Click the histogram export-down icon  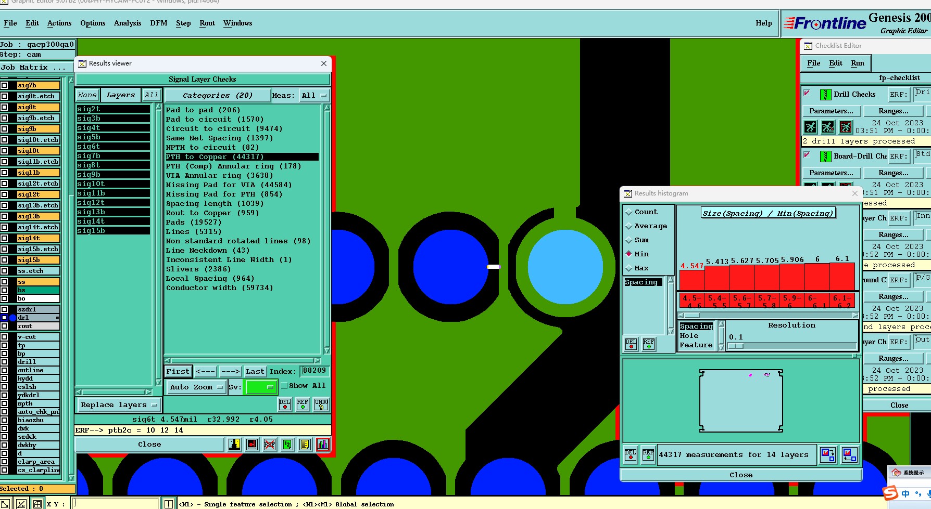[x=828, y=455]
